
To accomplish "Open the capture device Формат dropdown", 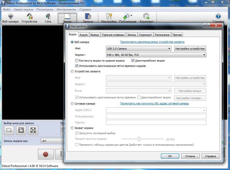I will point(156,84).
